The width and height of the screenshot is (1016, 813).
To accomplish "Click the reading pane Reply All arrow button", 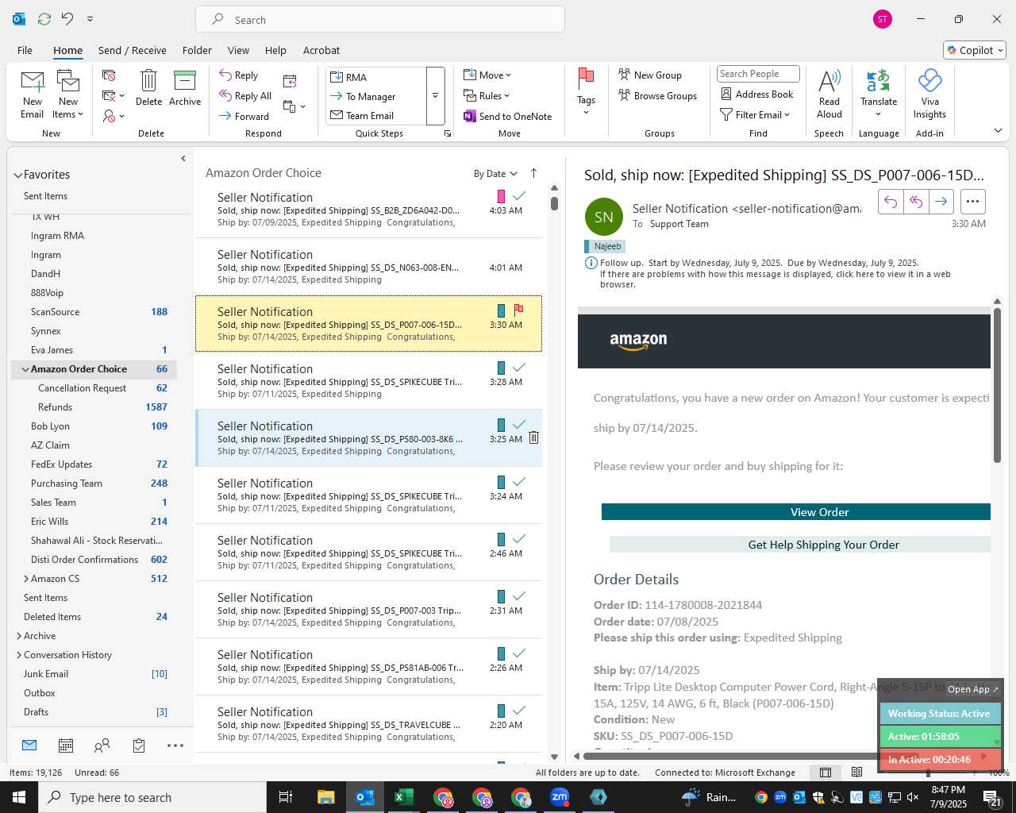I will 916,202.
